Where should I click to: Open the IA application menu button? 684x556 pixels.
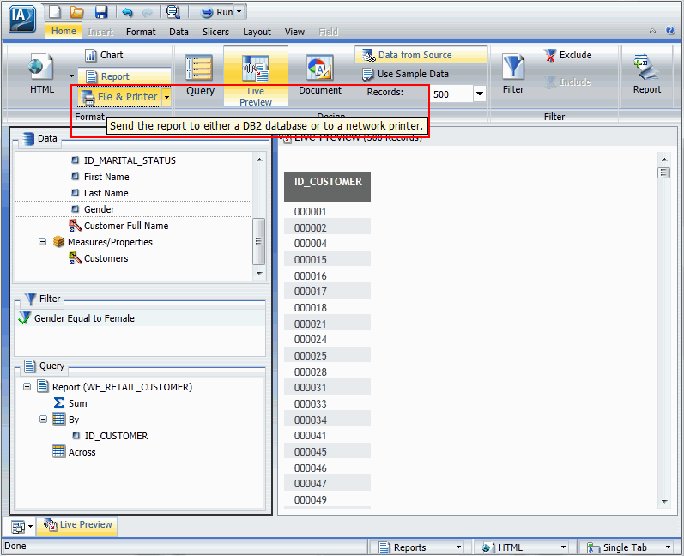(x=21, y=19)
